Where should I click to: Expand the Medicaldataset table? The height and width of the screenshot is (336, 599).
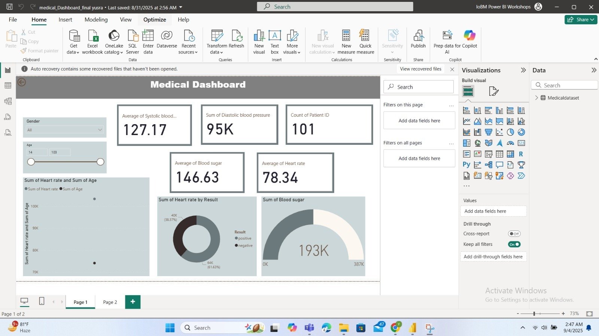(536, 98)
